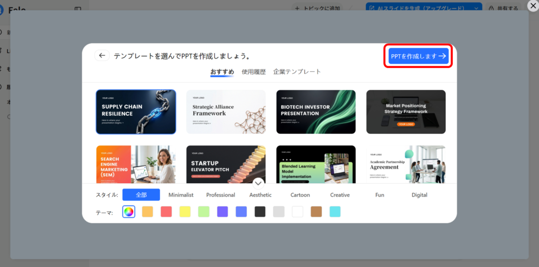Image resolution: width=539 pixels, height=267 pixels.
Task: Pick the orange theme color swatch
Action: pos(147,212)
